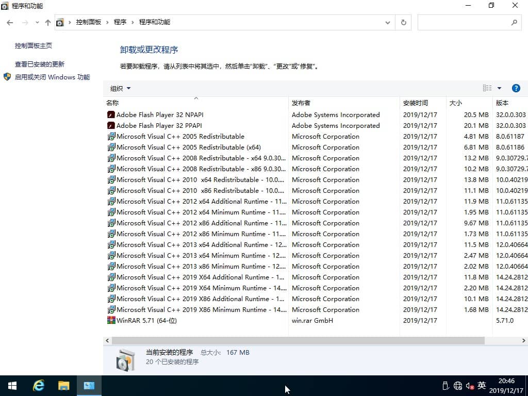This screenshot has height=396, width=528.
Task: Click the search input field
Action: click(x=464, y=23)
